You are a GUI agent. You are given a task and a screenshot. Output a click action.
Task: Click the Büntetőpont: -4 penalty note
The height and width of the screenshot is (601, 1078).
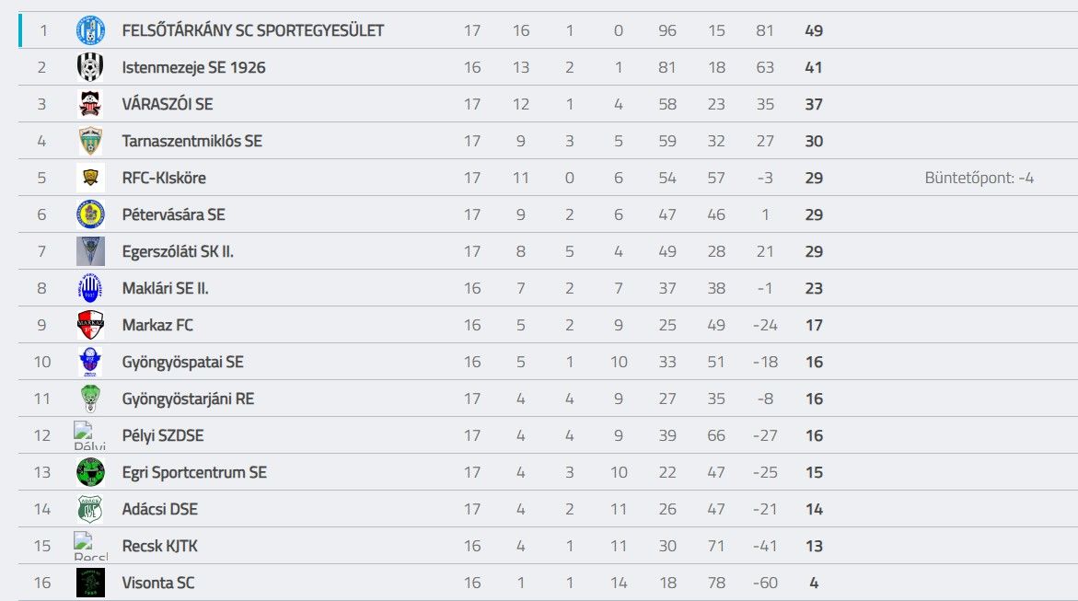click(979, 178)
